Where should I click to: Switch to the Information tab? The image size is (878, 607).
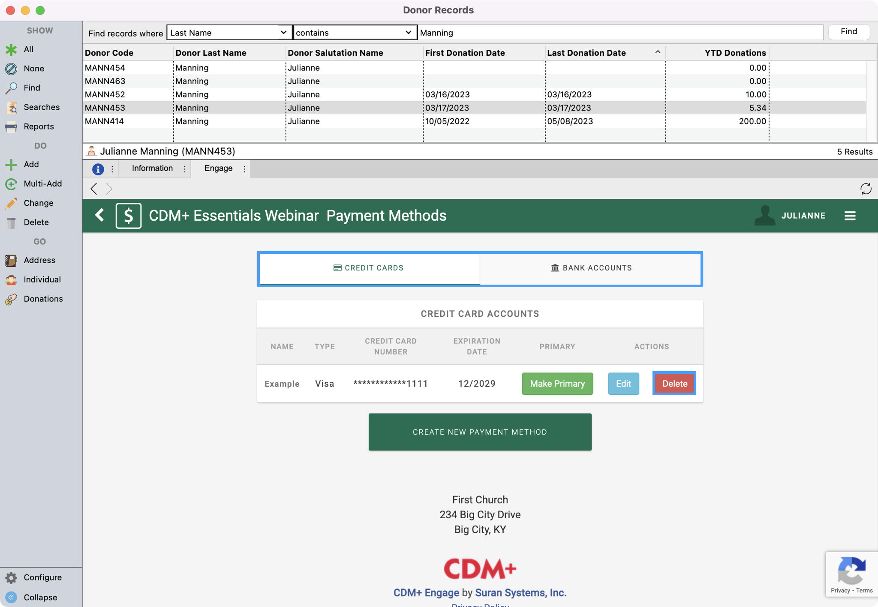click(152, 168)
